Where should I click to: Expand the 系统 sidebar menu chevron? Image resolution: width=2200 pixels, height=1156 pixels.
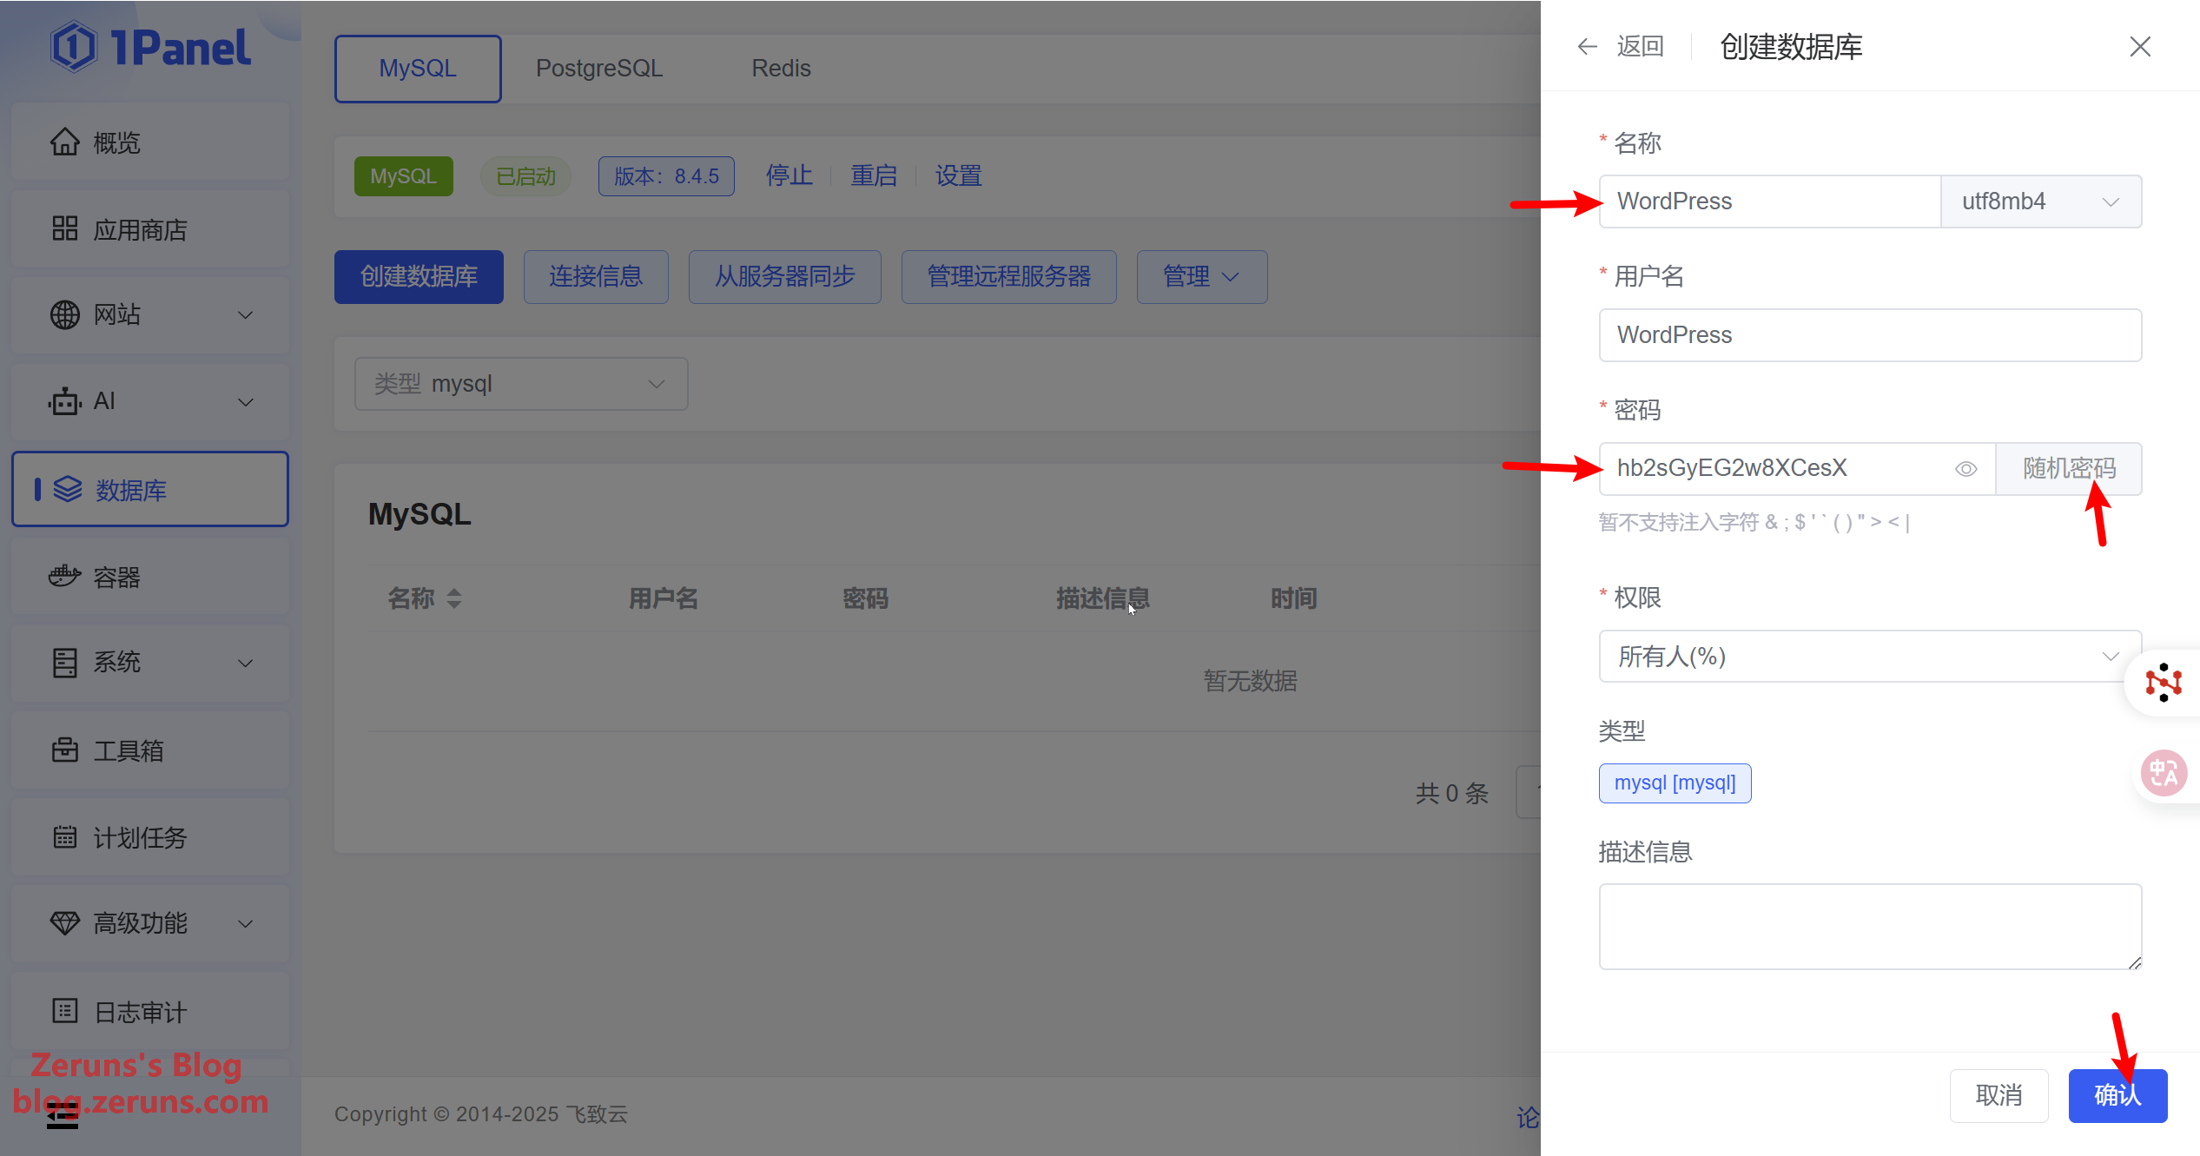(246, 664)
